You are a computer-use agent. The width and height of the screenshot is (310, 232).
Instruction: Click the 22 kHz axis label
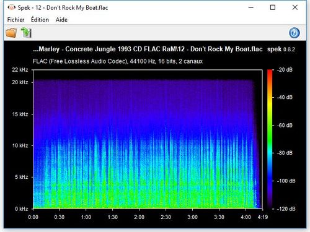(20, 70)
